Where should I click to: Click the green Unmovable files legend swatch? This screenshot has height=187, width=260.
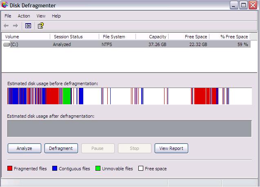click(x=98, y=169)
